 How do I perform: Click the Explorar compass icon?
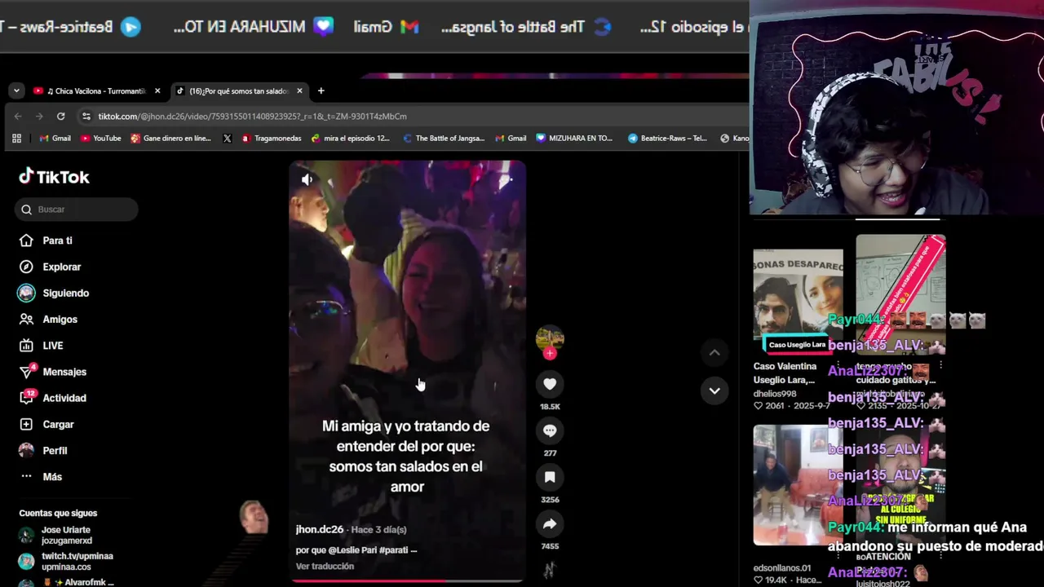[x=26, y=267]
